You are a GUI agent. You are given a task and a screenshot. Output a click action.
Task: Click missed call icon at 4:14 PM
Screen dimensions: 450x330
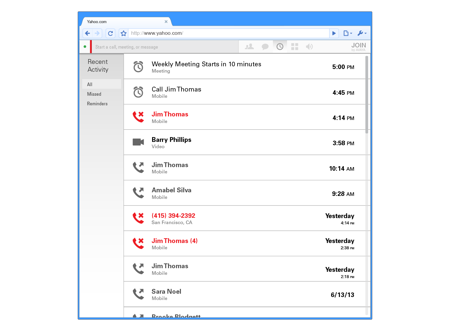tap(138, 117)
